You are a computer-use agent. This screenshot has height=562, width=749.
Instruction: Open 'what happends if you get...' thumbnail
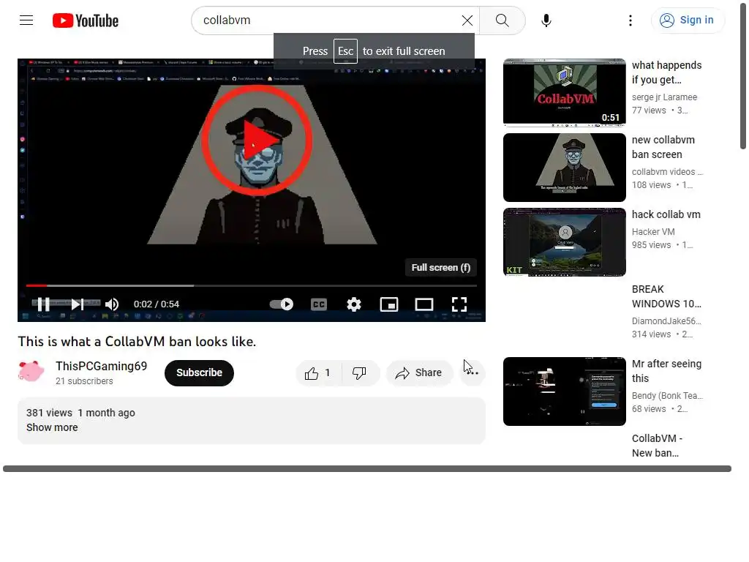(x=564, y=92)
